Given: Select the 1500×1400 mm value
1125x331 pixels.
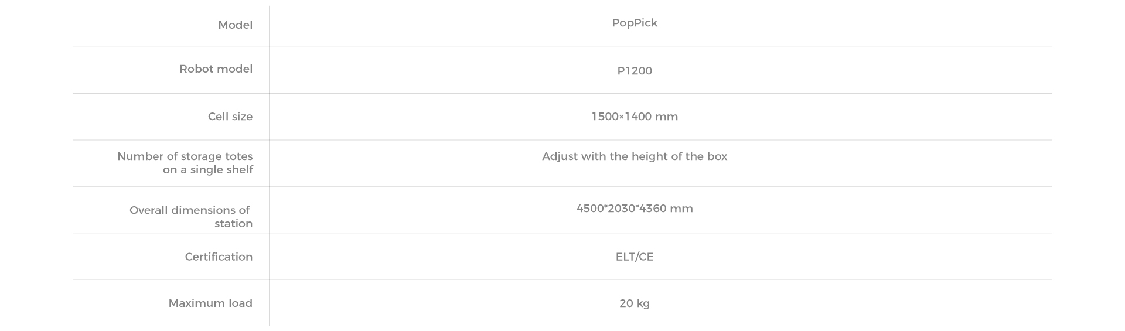Looking at the screenshot, I should pyautogui.click(x=635, y=117).
